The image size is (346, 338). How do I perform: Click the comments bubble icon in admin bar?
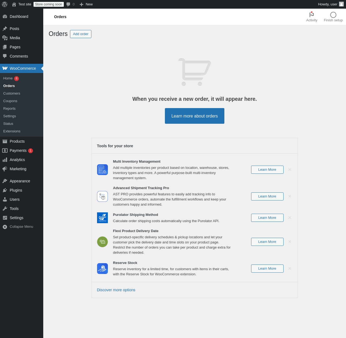pos(68,4)
